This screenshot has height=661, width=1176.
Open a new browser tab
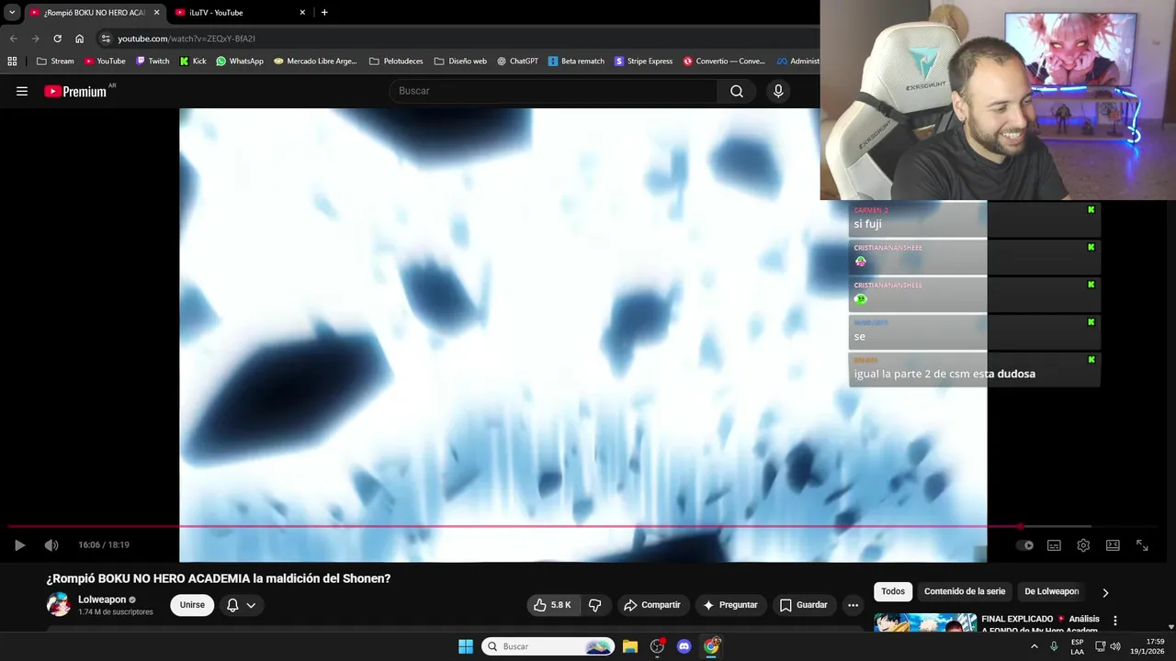[324, 13]
